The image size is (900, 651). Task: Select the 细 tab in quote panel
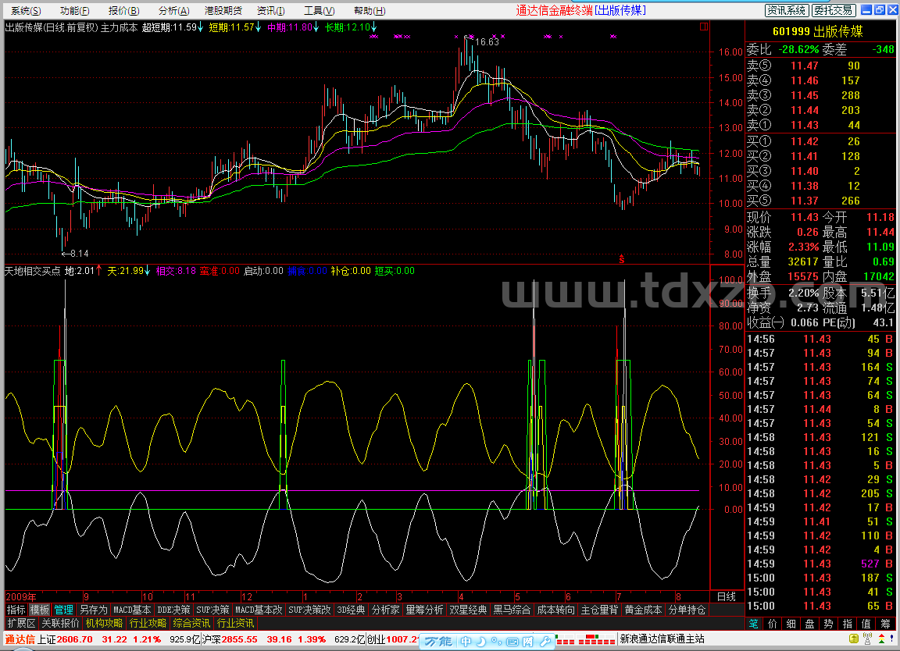pyautogui.click(x=791, y=624)
